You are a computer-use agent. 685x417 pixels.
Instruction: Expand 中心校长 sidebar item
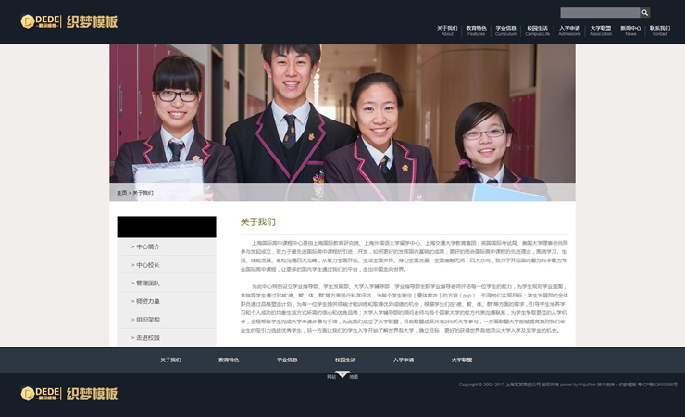(147, 265)
